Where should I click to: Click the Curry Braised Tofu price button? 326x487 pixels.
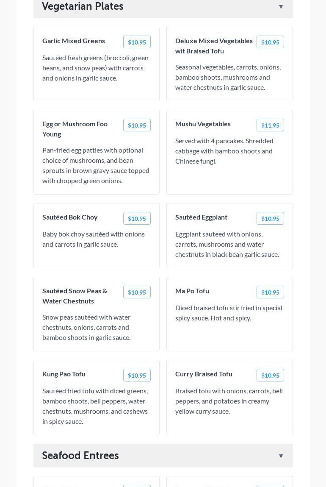(x=270, y=376)
